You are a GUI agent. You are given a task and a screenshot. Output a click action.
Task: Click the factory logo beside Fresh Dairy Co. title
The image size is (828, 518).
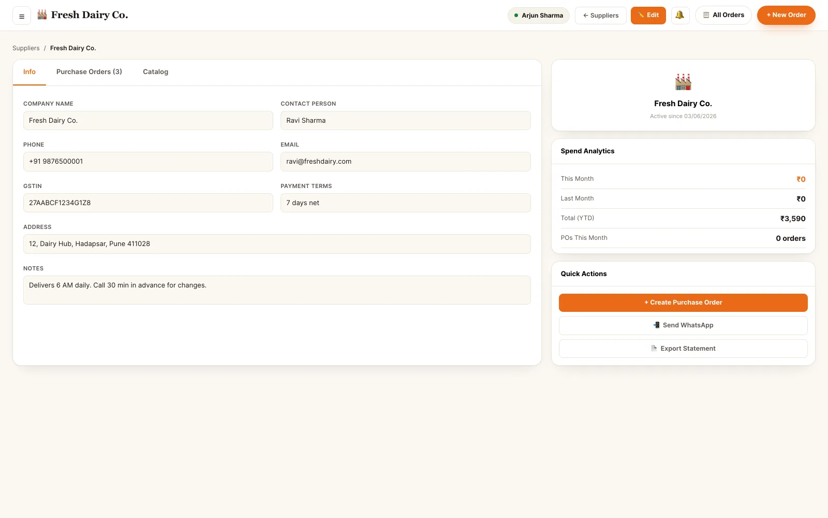(x=42, y=15)
